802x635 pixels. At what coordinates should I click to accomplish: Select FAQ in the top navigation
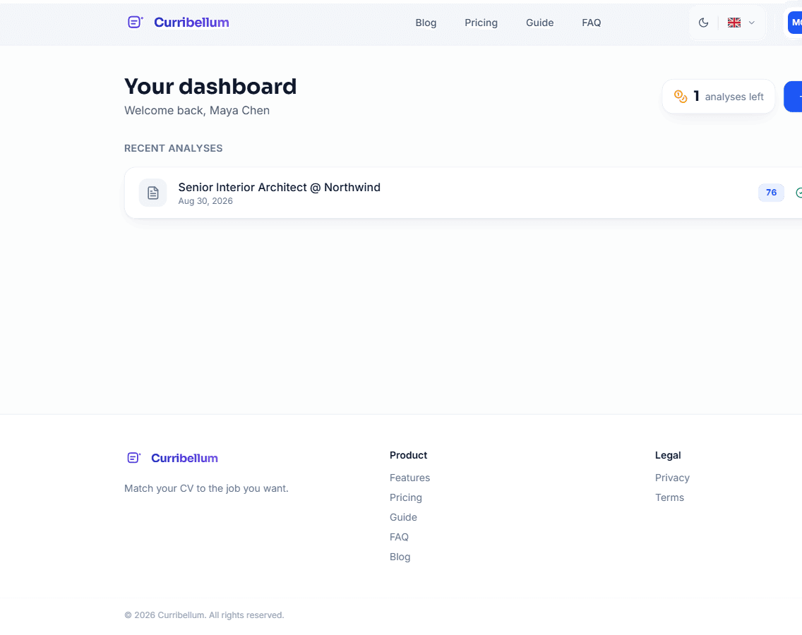[592, 23]
